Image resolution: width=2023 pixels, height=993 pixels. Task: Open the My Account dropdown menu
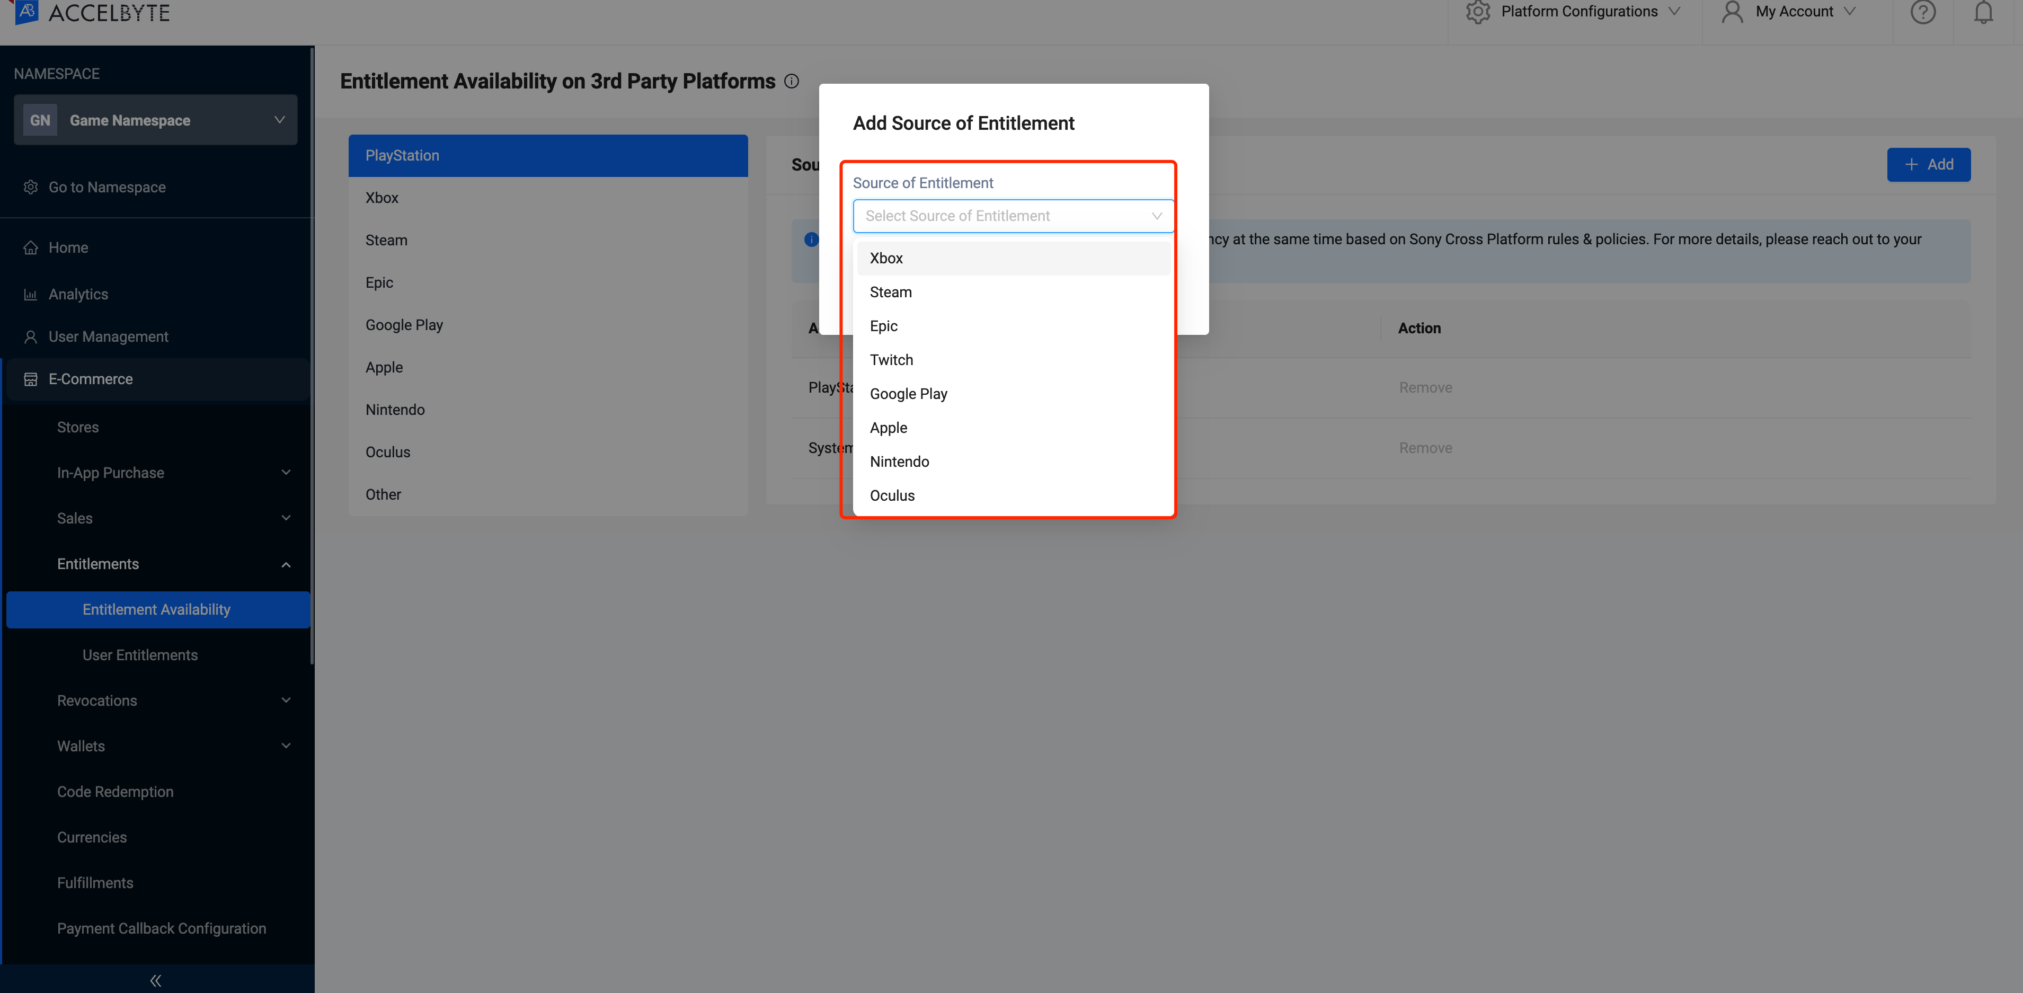(x=1789, y=12)
